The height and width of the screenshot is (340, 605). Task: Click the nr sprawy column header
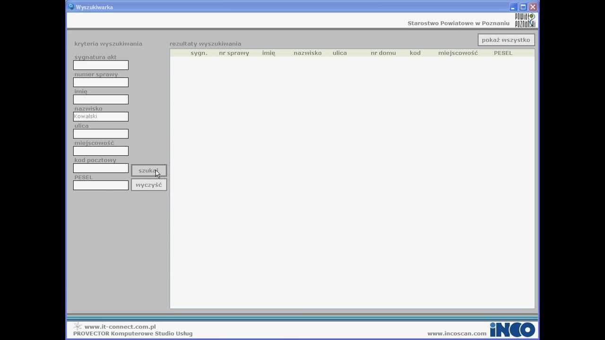pos(234,53)
